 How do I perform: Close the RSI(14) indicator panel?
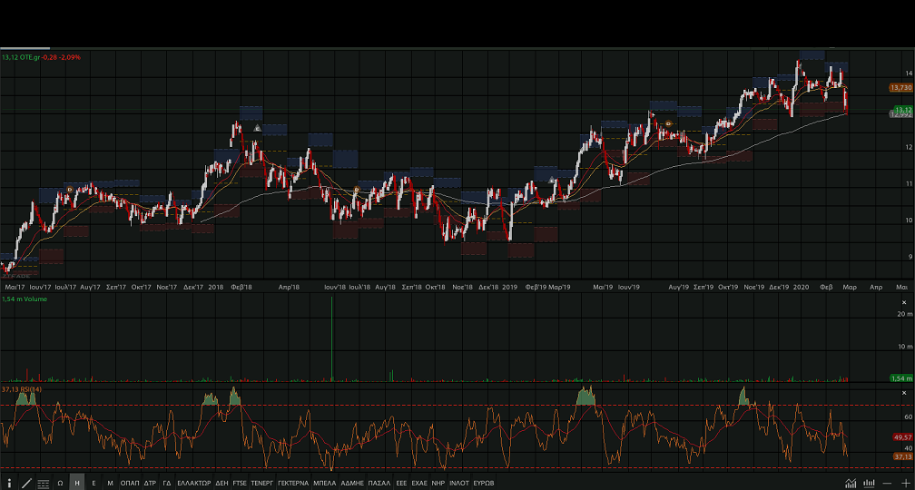click(x=903, y=392)
